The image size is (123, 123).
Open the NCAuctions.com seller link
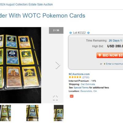point(79,74)
